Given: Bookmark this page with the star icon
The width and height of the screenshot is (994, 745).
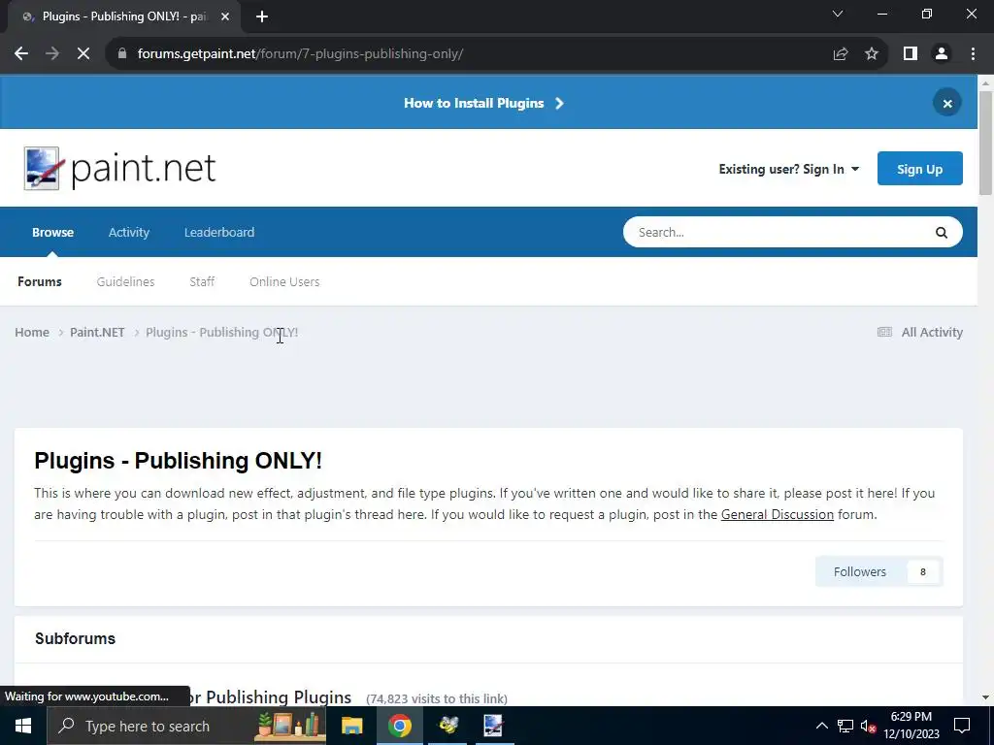Looking at the screenshot, I should pyautogui.click(x=872, y=54).
